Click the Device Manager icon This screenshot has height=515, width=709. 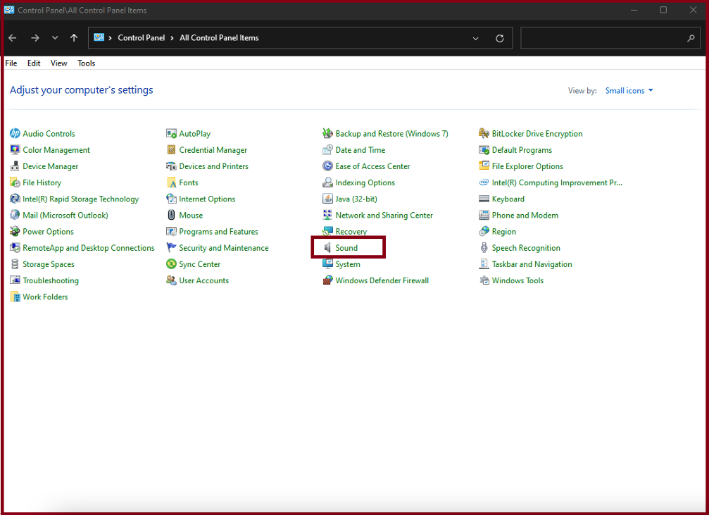(15, 166)
